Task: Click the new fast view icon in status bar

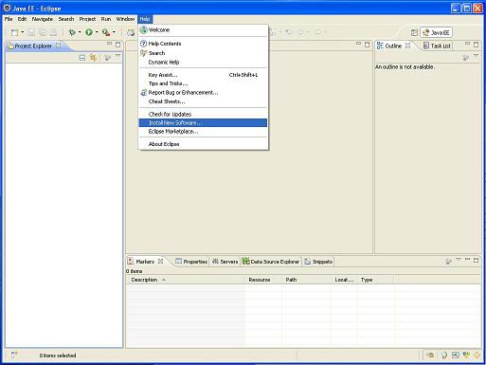Action: tap(14, 356)
